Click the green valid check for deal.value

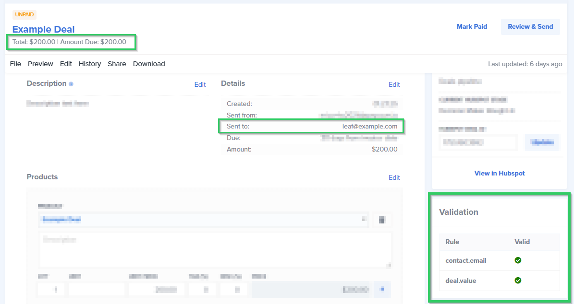click(518, 280)
